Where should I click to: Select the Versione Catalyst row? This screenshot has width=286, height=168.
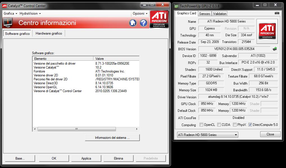86,67
